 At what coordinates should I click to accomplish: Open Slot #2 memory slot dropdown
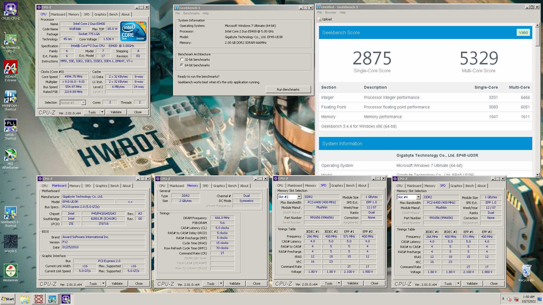point(299,197)
